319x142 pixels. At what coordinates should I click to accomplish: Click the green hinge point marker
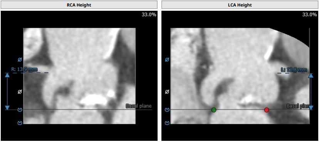pyautogui.click(x=213, y=110)
